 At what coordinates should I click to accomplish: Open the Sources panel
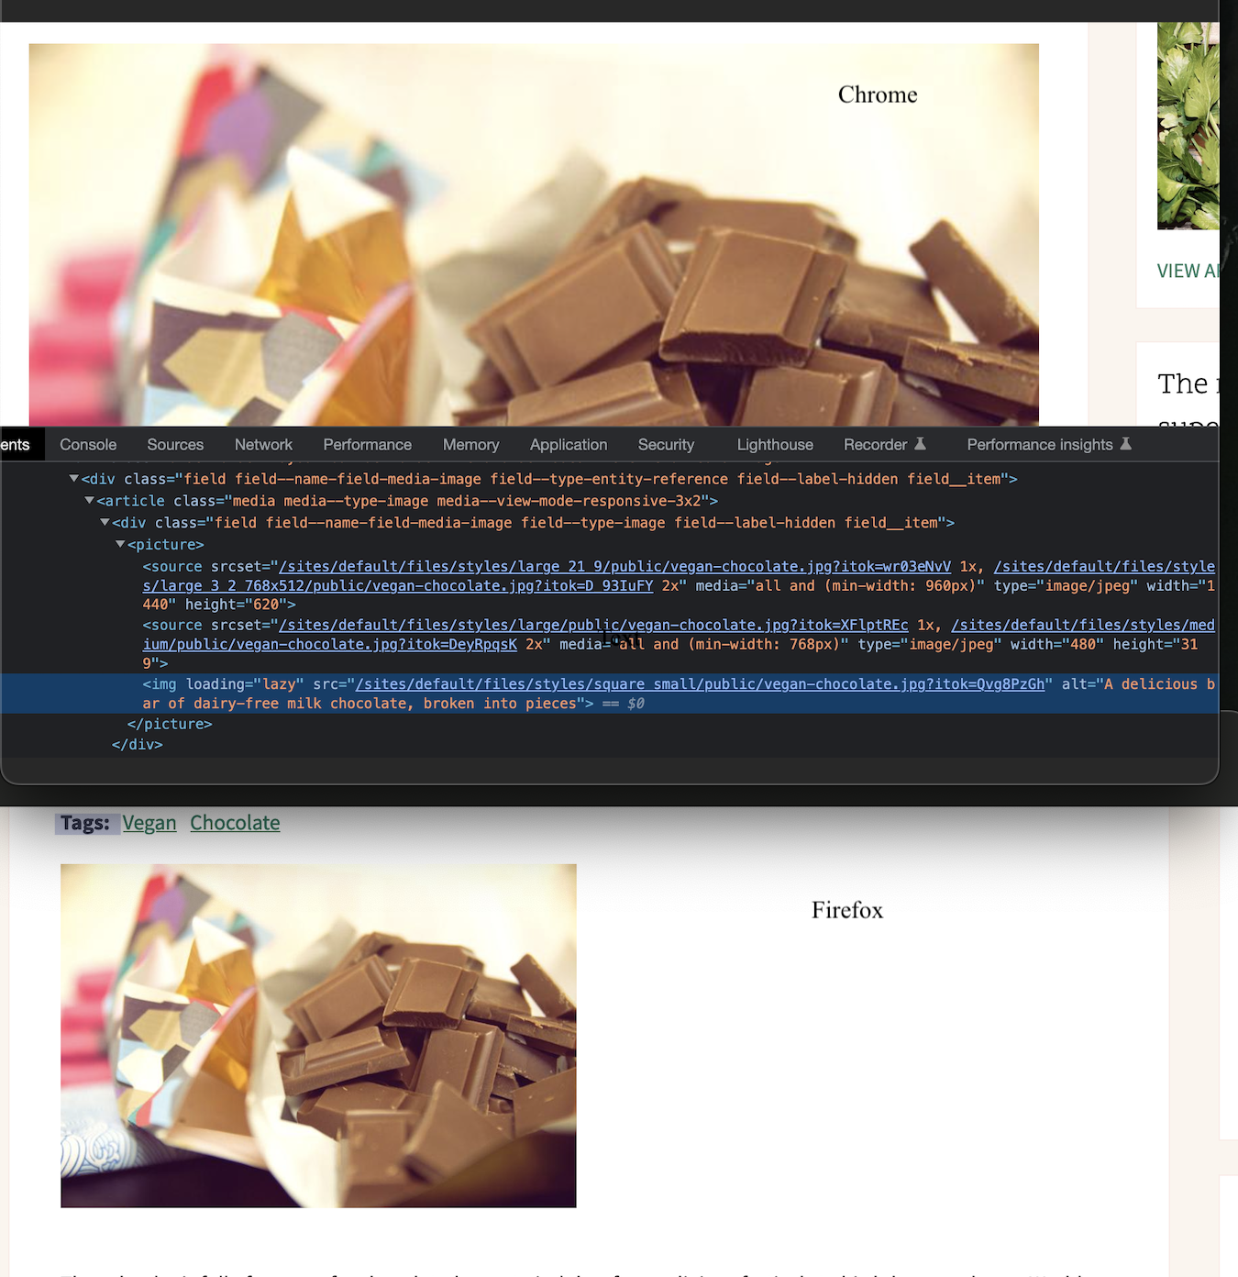[174, 444]
